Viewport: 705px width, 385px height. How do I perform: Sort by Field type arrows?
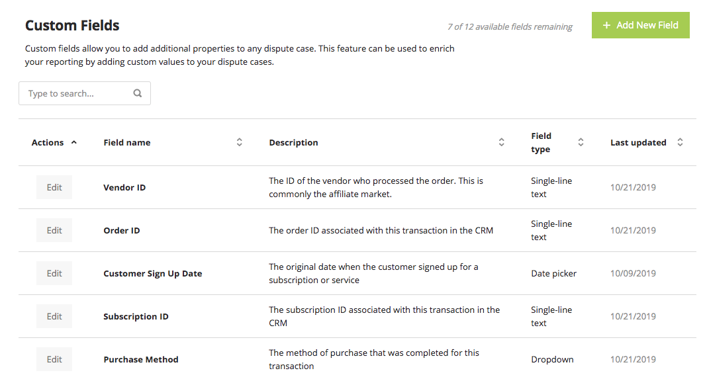(x=581, y=142)
